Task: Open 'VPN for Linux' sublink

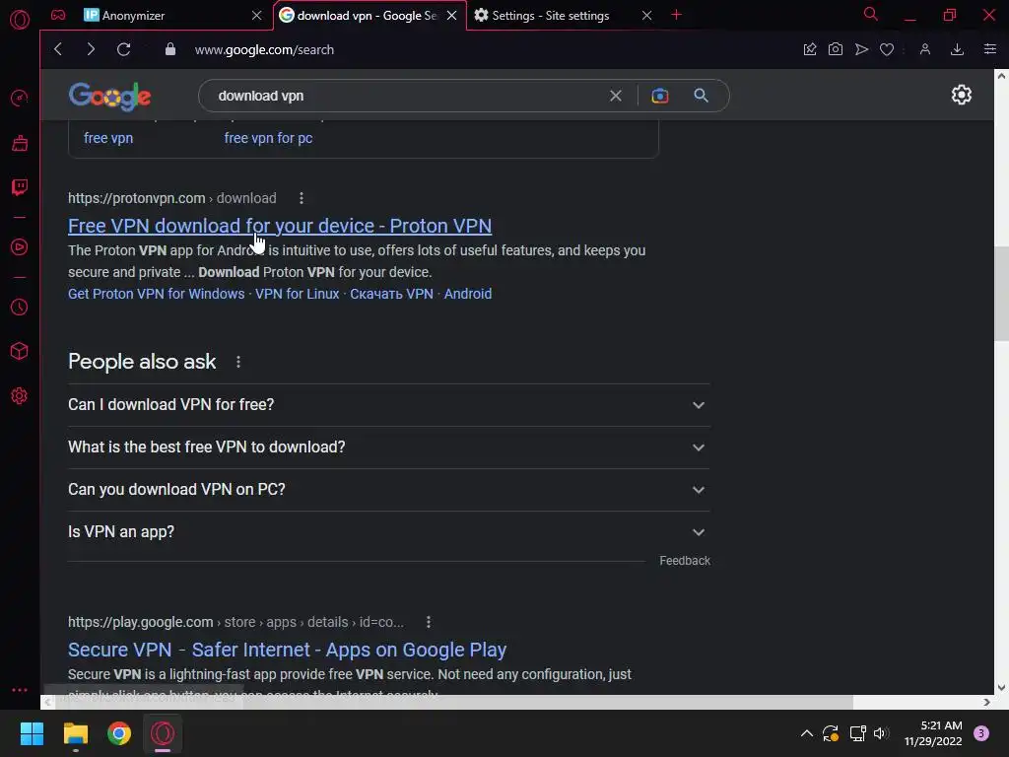Action: tap(298, 294)
